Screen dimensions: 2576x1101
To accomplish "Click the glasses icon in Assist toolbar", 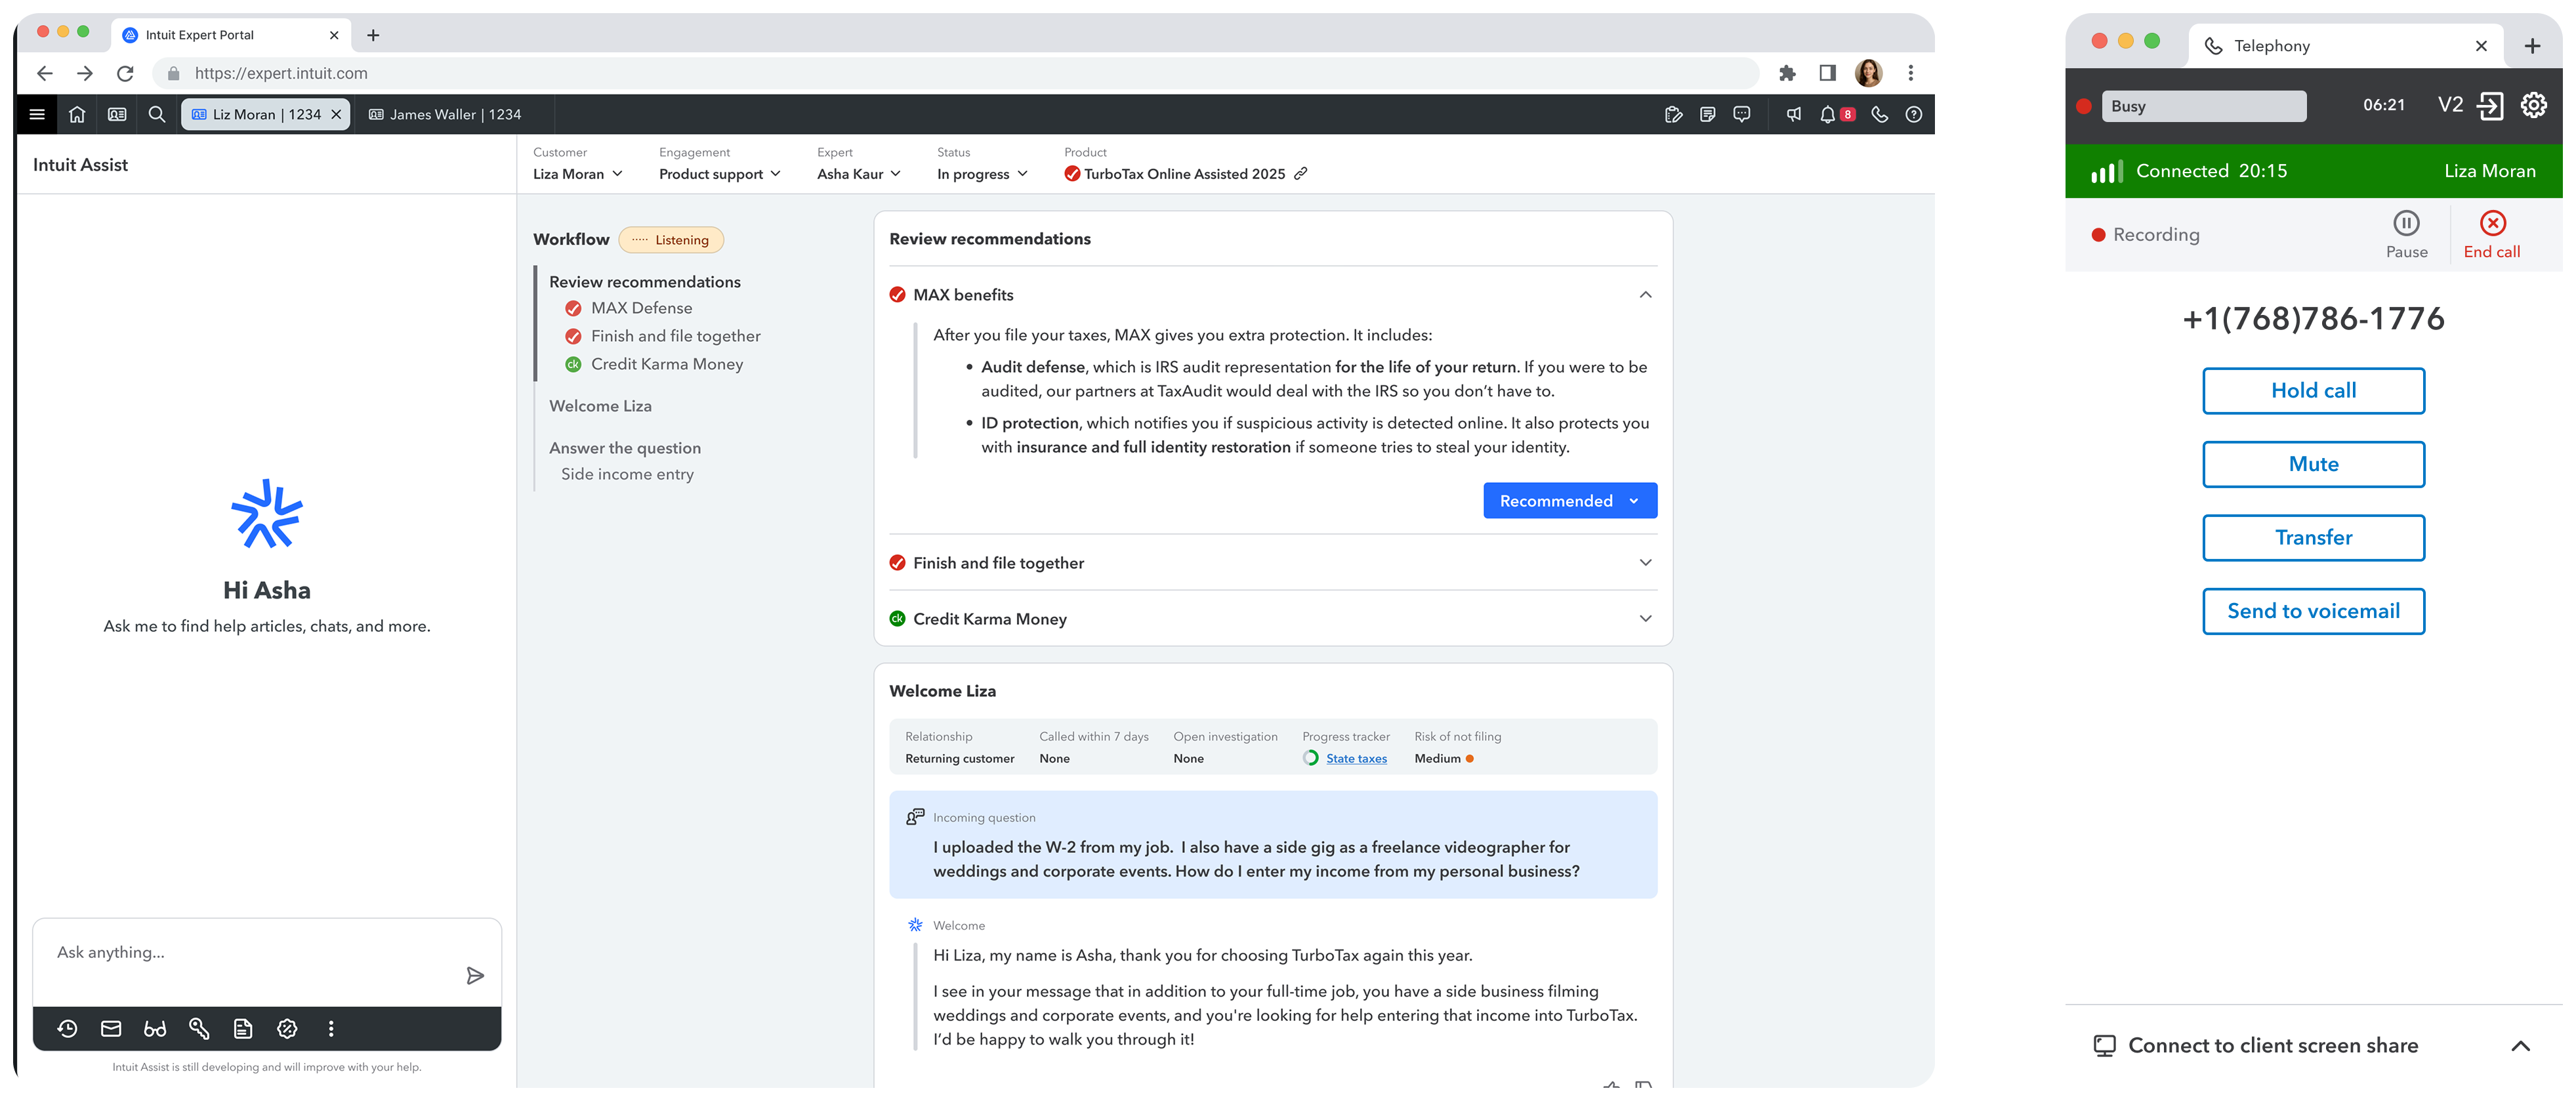I will [155, 1028].
